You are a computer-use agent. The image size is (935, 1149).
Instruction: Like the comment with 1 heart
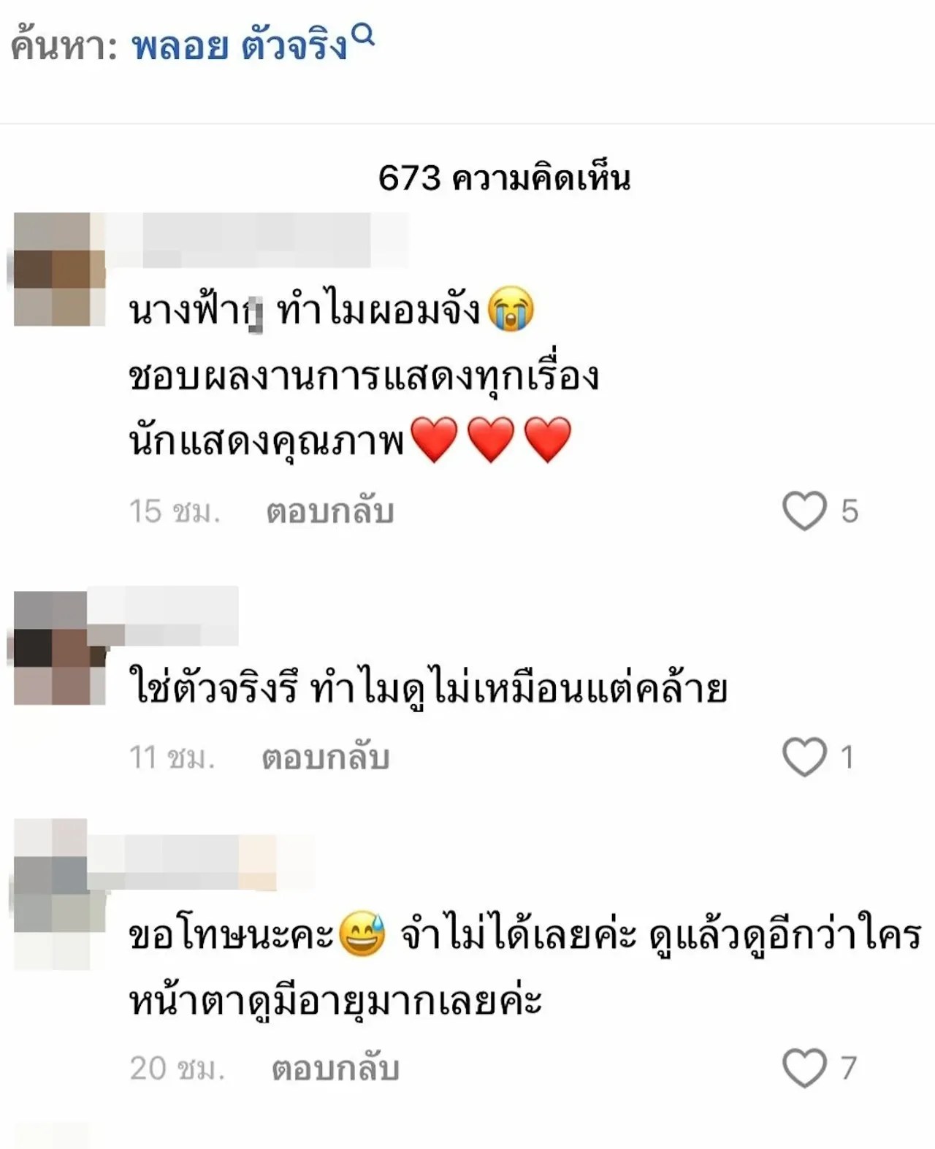pyautogui.click(x=804, y=757)
